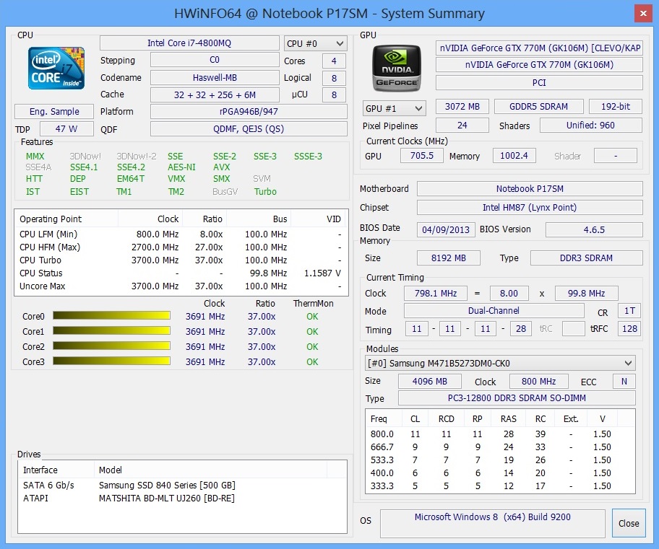
Task: Expand the Samsung M471B5273DM0-CK0 module dropdown
Action: pos(500,363)
